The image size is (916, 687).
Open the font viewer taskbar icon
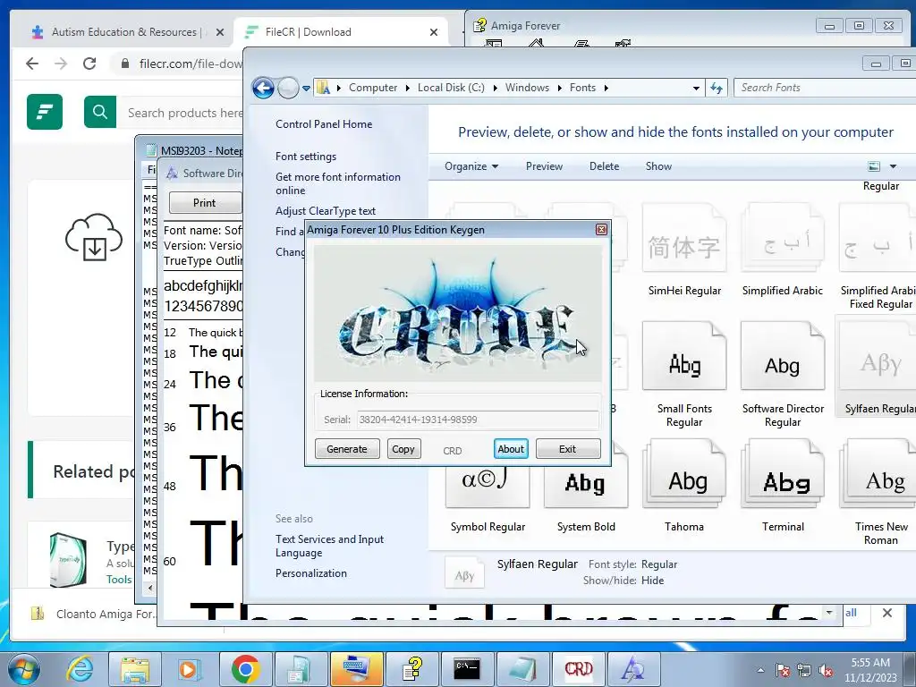click(632, 669)
